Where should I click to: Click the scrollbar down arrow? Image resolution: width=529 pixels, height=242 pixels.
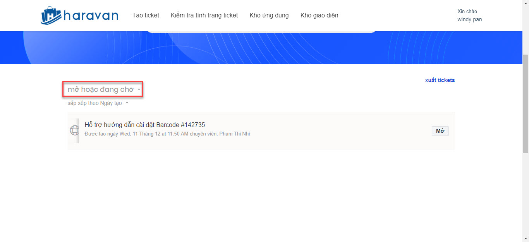pos(526,239)
